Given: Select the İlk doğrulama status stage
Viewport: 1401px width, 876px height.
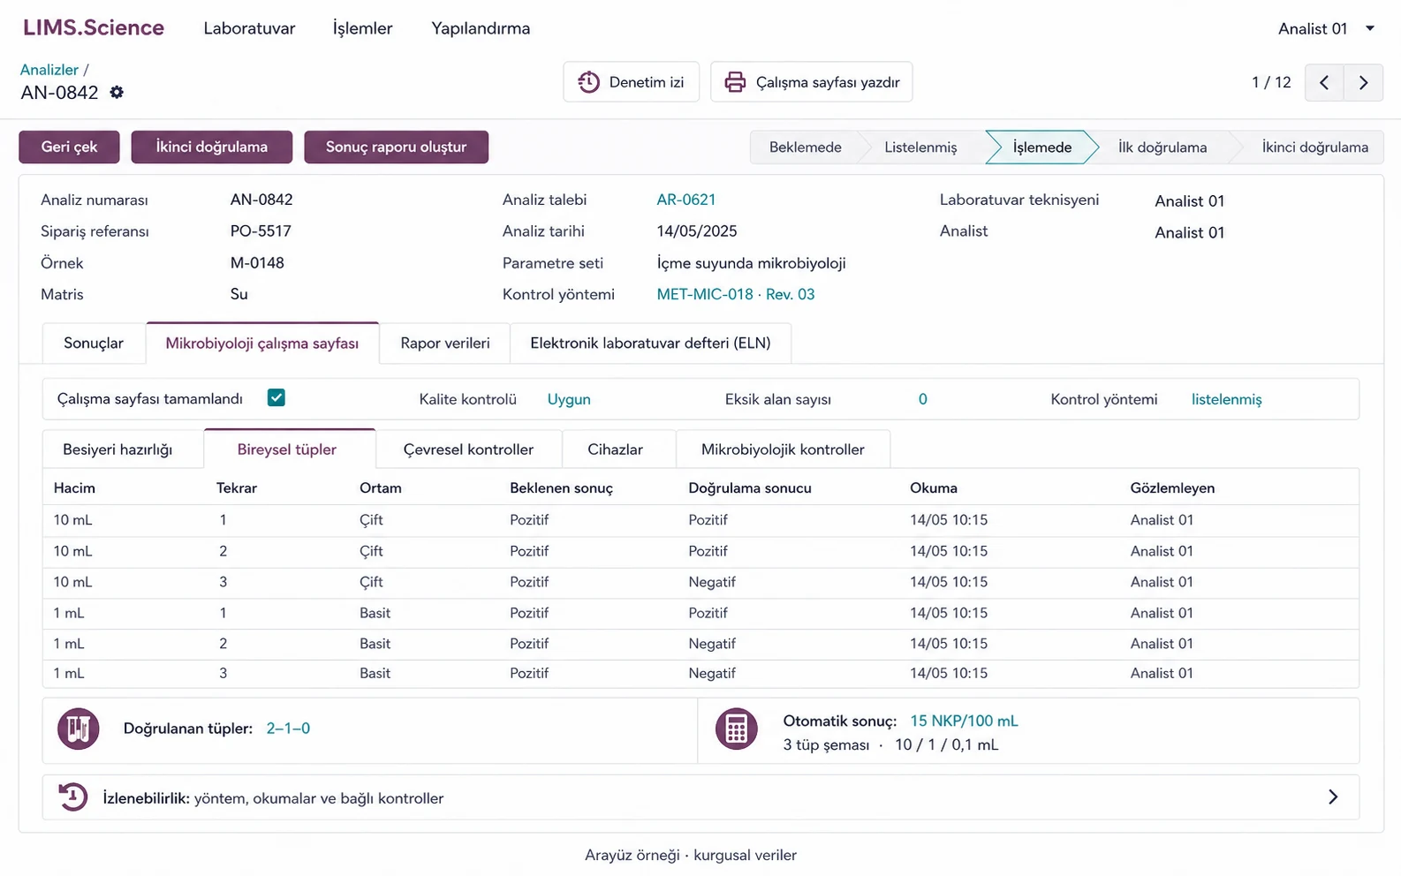Looking at the screenshot, I should (1162, 147).
